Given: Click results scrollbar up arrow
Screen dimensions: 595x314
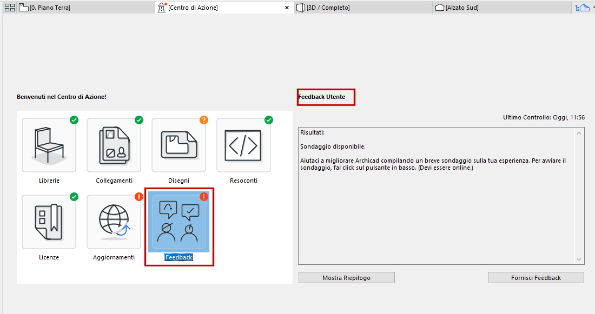Looking at the screenshot, I should click(x=579, y=133).
